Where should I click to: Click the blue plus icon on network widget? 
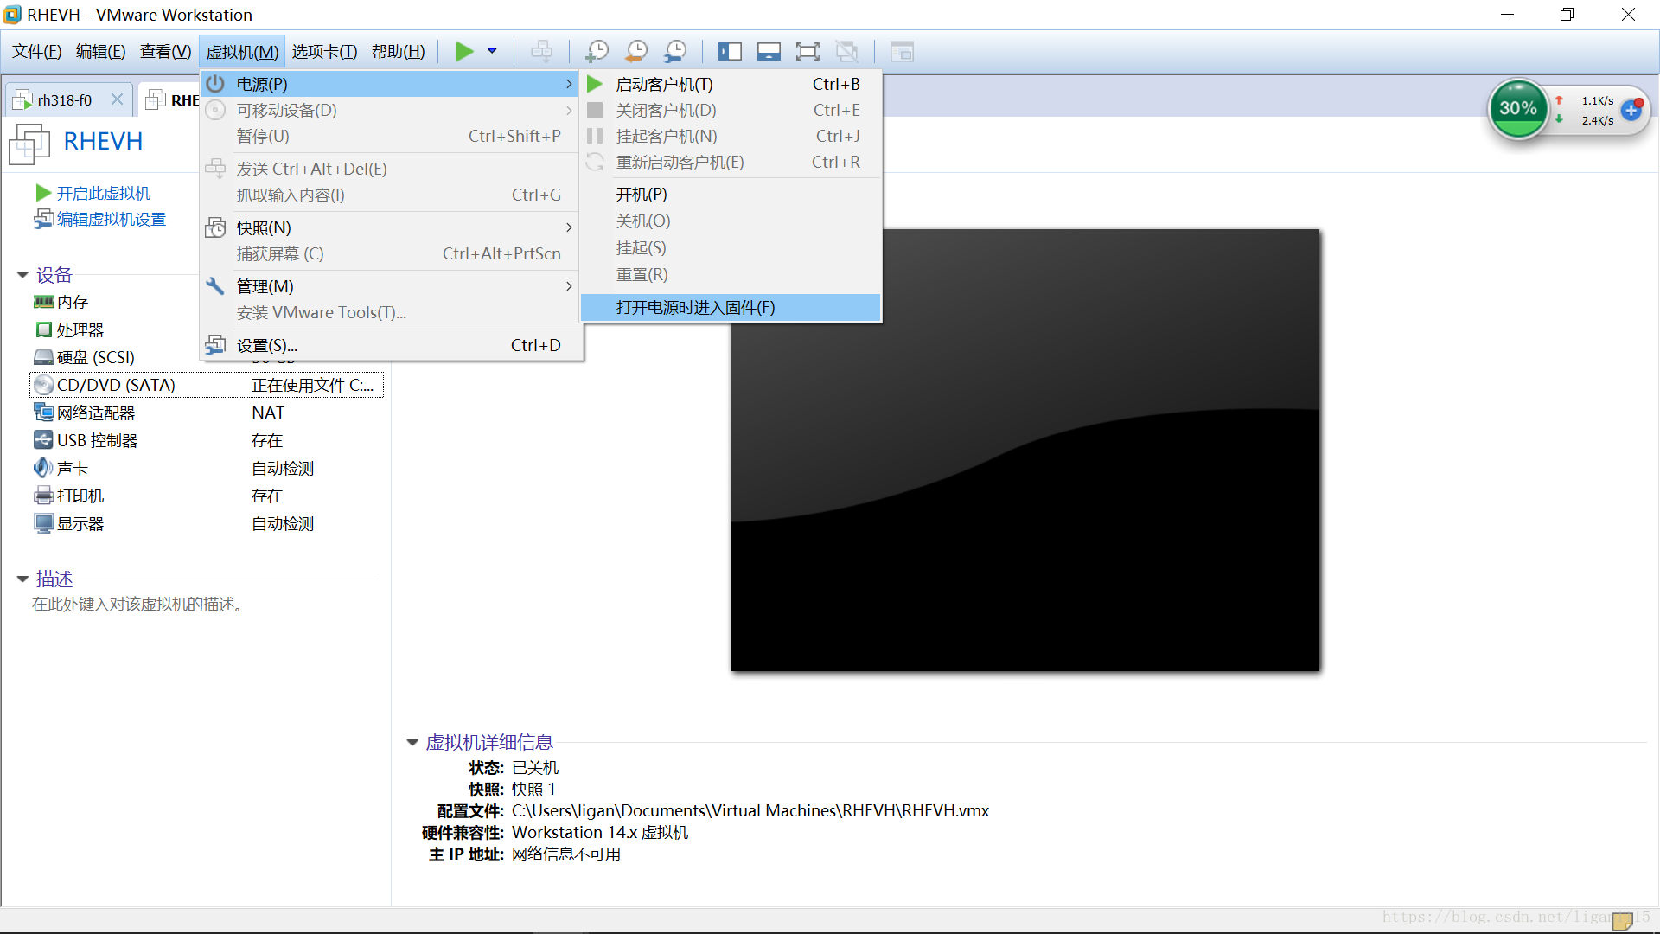coord(1631,110)
